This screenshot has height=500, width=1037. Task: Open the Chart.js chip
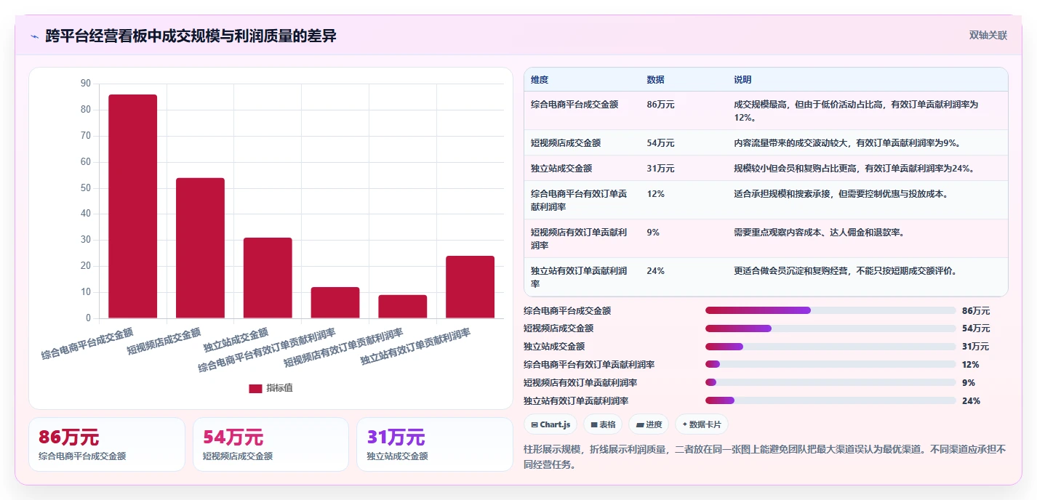tap(550, 424)
